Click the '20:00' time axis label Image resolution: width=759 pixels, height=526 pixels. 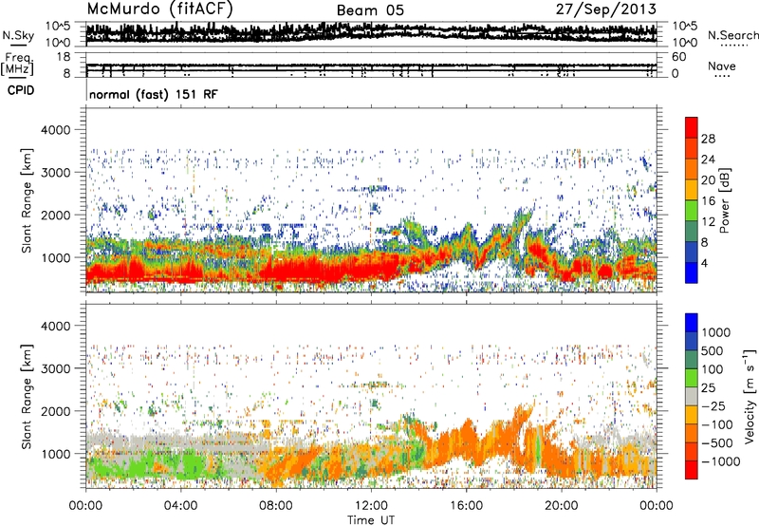tap(562, 506)
